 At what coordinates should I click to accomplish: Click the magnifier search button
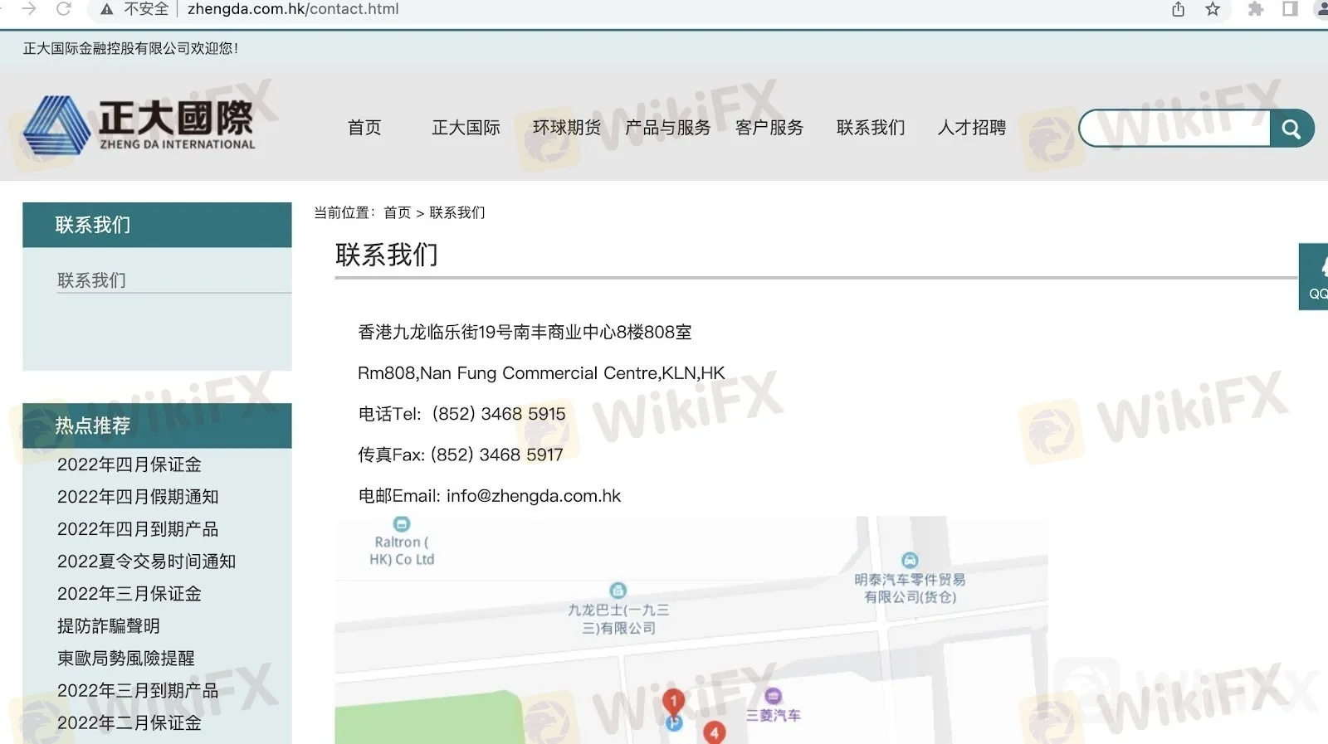click(1291, 129)
